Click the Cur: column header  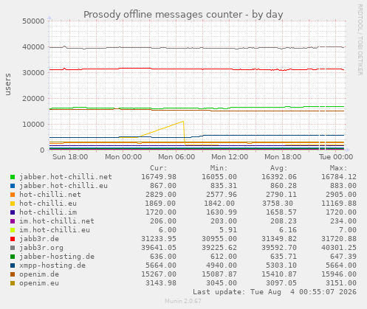tap(159, 168)
